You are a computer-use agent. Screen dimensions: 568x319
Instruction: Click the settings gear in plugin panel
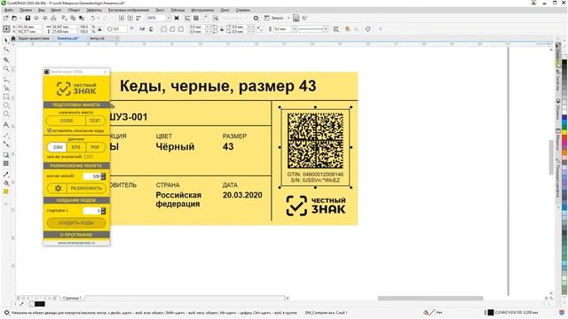coord(58,188)
